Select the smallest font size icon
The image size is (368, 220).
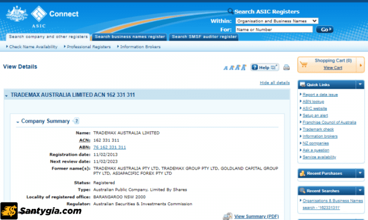226,68
